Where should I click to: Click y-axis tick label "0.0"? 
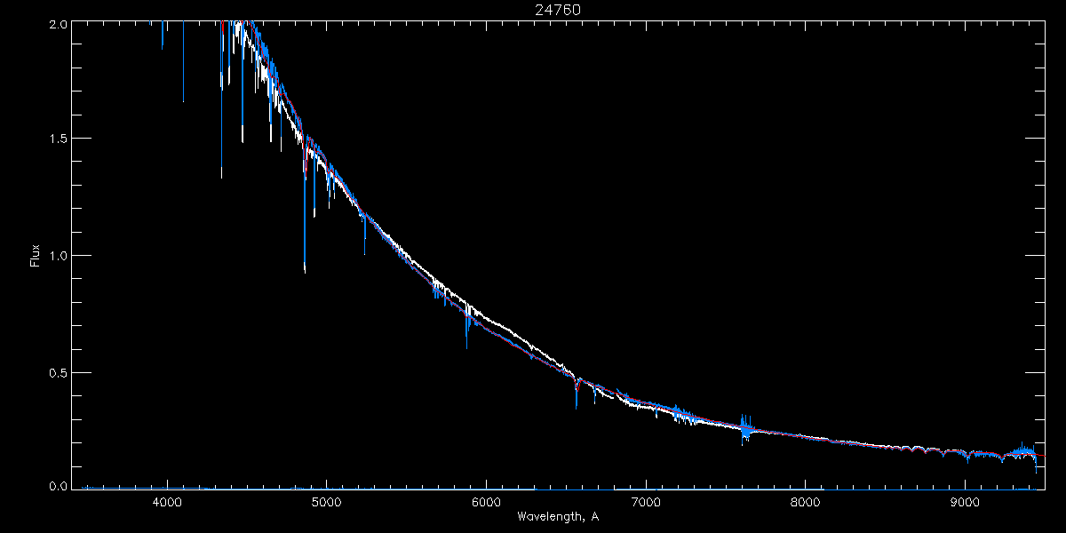coord(57,485)
